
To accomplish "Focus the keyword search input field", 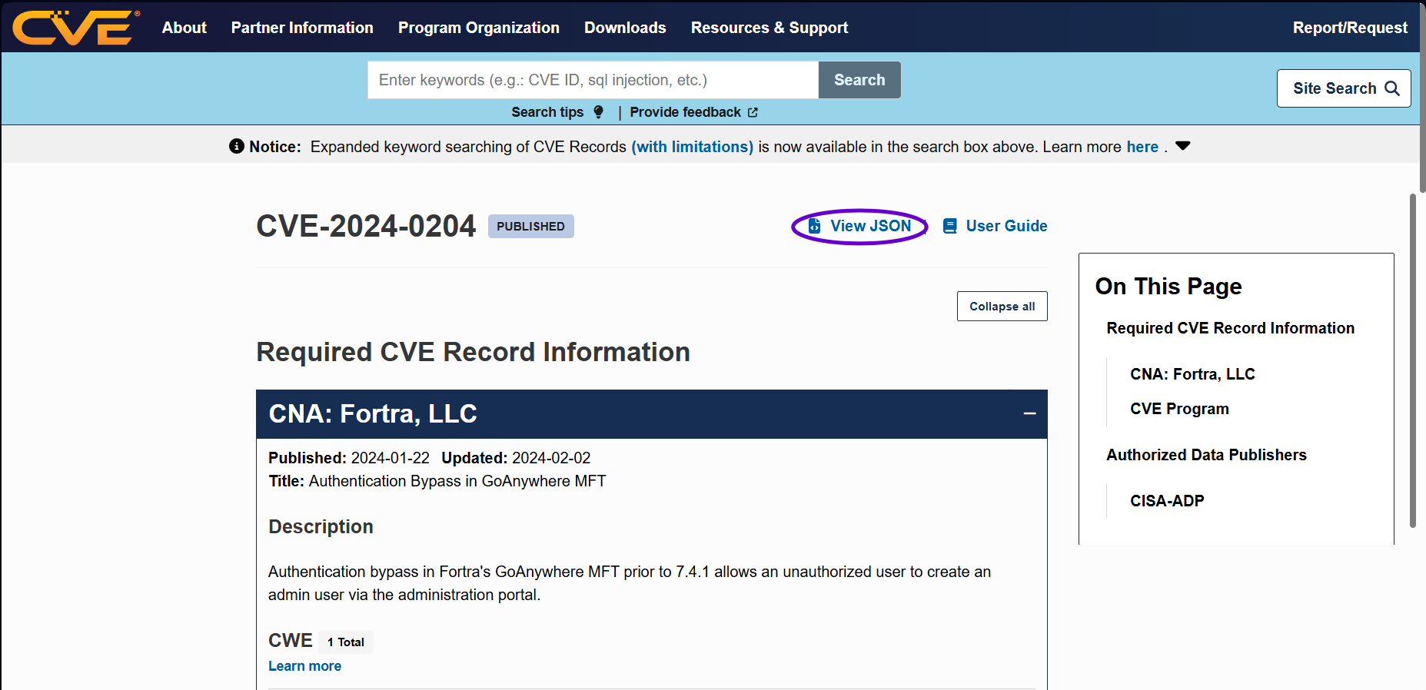I will point(593,80).
